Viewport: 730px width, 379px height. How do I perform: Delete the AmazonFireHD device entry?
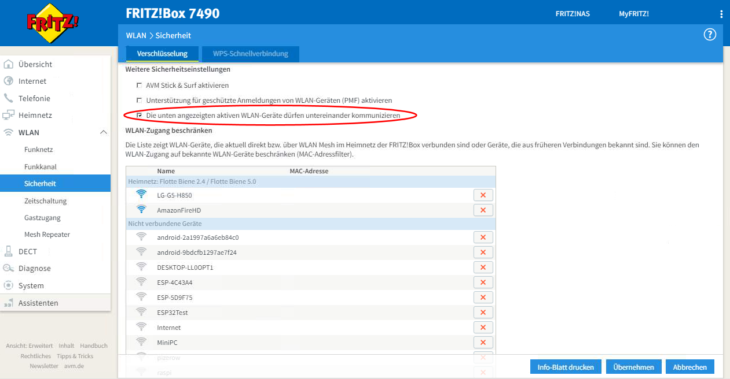[483, 210]
